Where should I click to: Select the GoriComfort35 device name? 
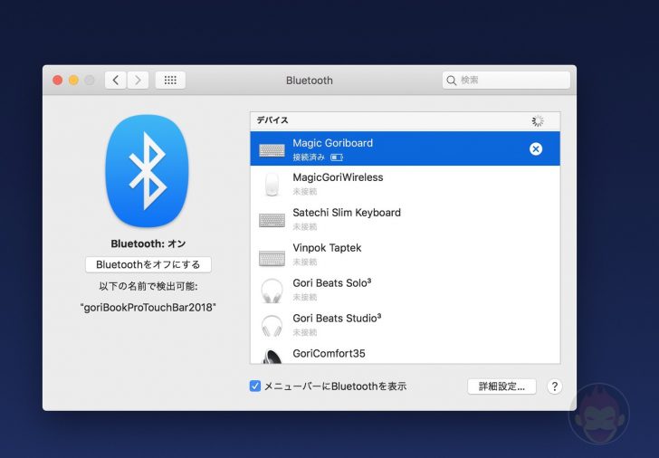[329, 353]
